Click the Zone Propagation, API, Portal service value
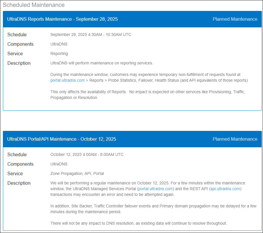This screenshot has height=233, width=263. click(77, 173)
